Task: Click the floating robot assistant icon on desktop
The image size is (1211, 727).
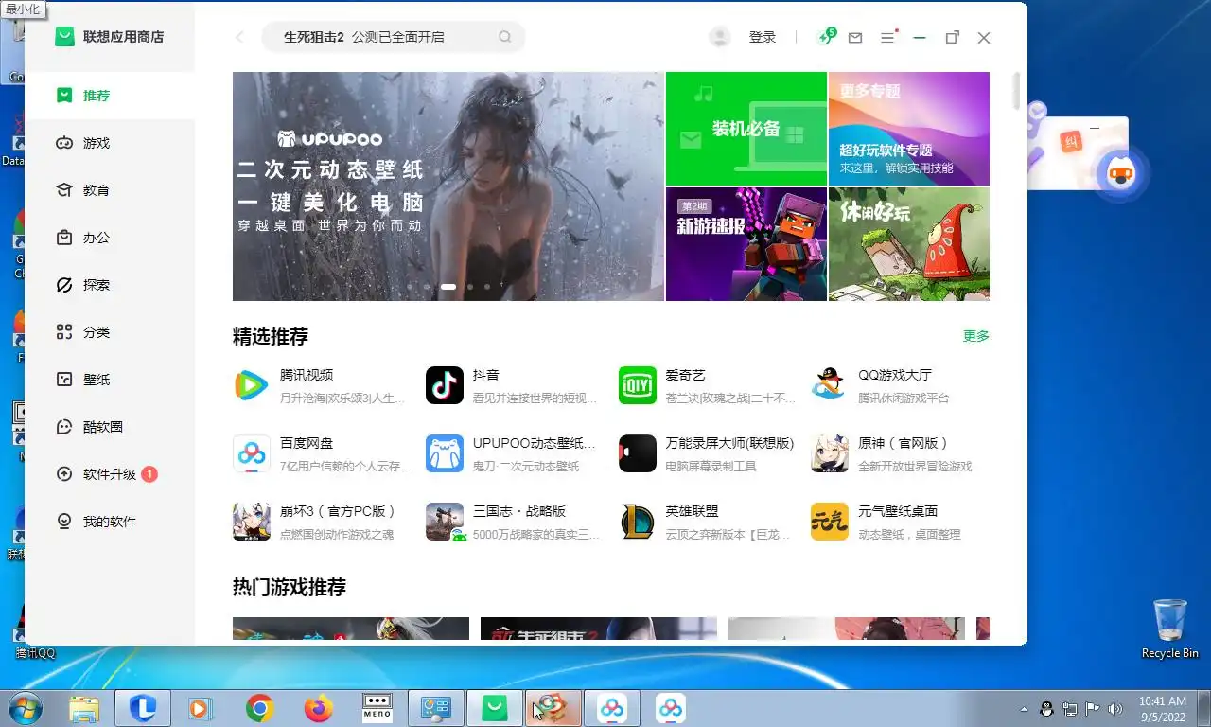Action: click(x=1121, y=174)
